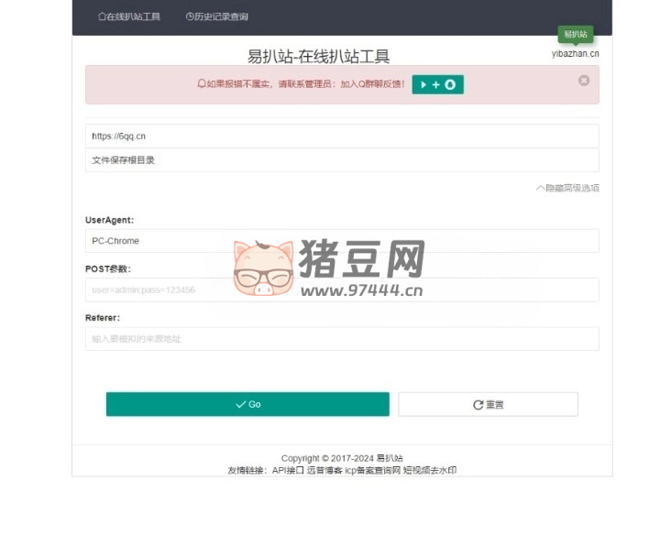
Task: Visit the 远昔博客 footer link
Action: click(x=324, y=470)
